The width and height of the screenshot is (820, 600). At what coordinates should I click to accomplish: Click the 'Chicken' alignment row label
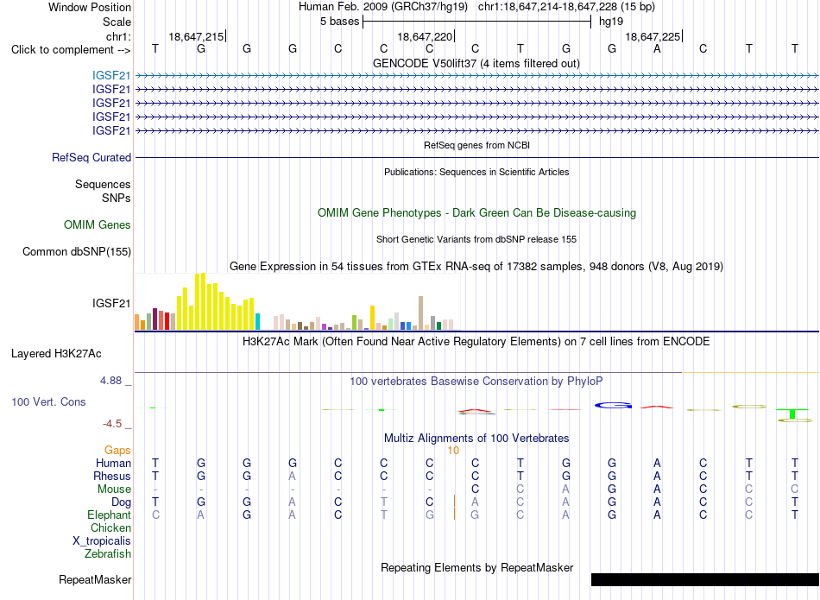point(110,527)
